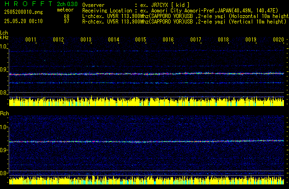Click the Lch main carrier signal line
Viewport: 289px width, 189px height.
147,74
